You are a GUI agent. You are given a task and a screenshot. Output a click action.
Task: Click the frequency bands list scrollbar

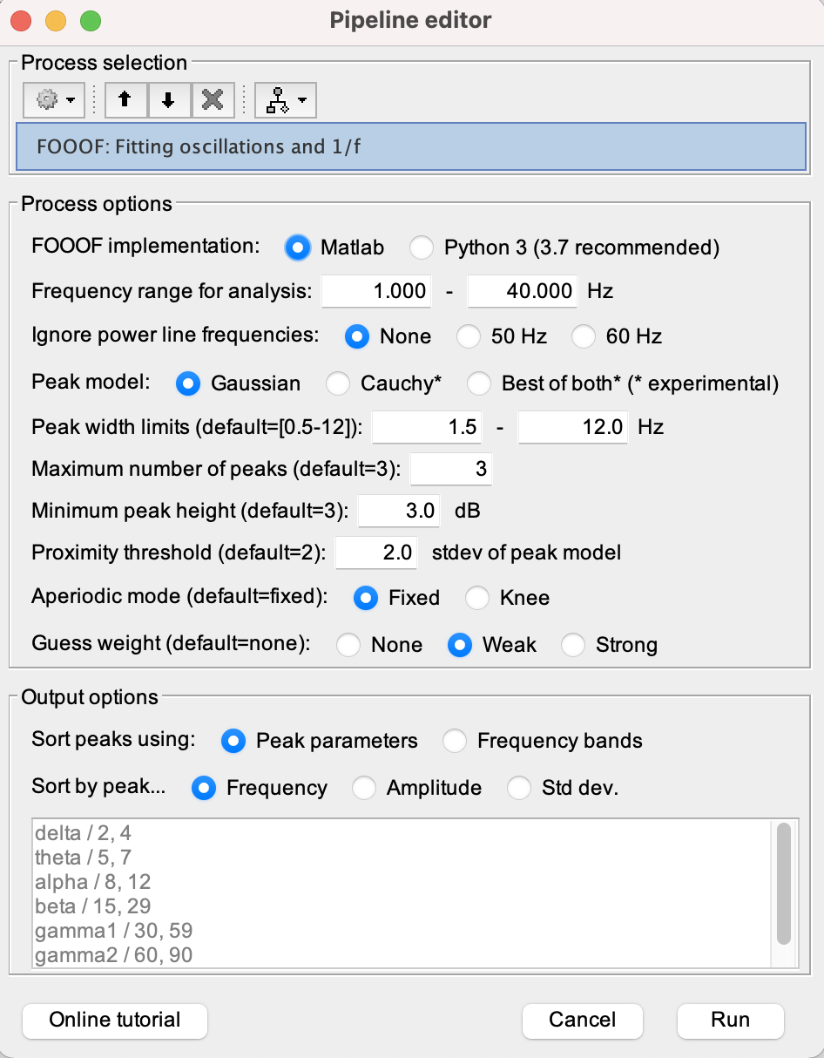pos(783,883)
